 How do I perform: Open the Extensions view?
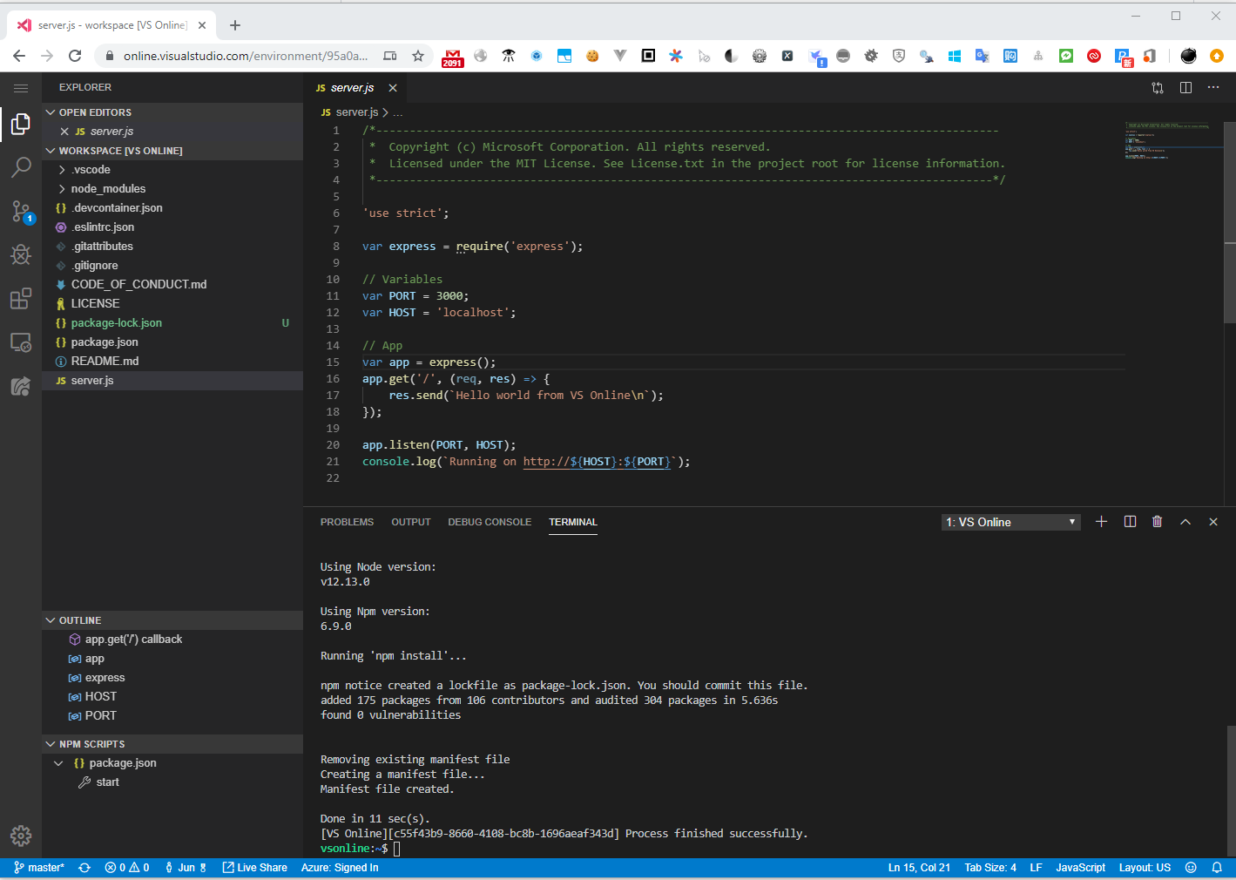(x=21, y=298)
